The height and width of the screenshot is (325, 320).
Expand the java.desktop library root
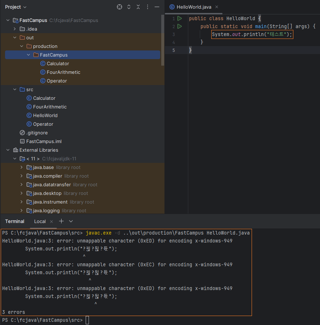(22, 193)
